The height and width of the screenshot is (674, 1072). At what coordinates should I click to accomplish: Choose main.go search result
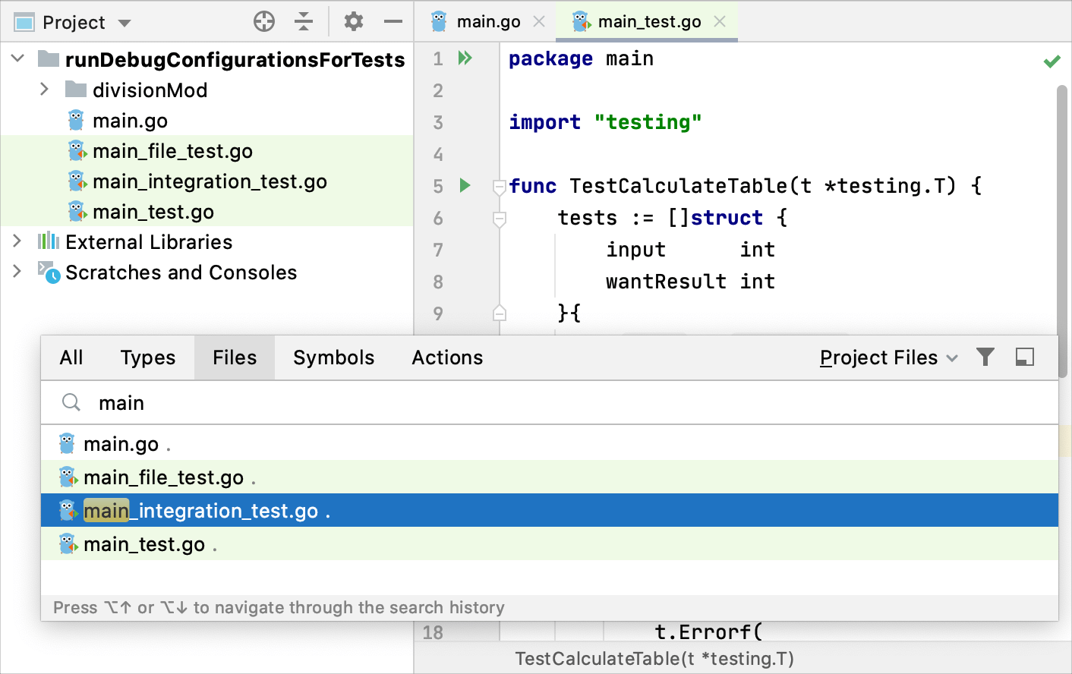[550, 444]
